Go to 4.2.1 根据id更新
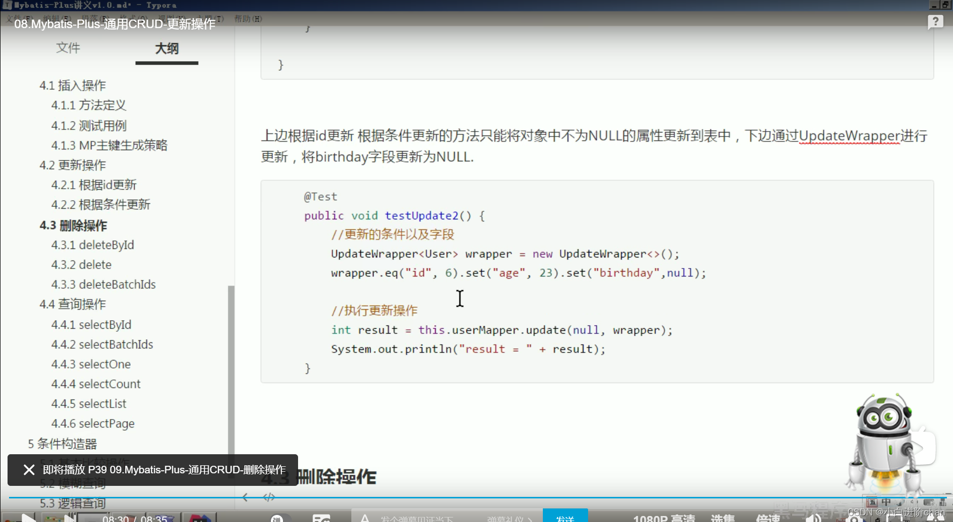 [x=93, y=185]
